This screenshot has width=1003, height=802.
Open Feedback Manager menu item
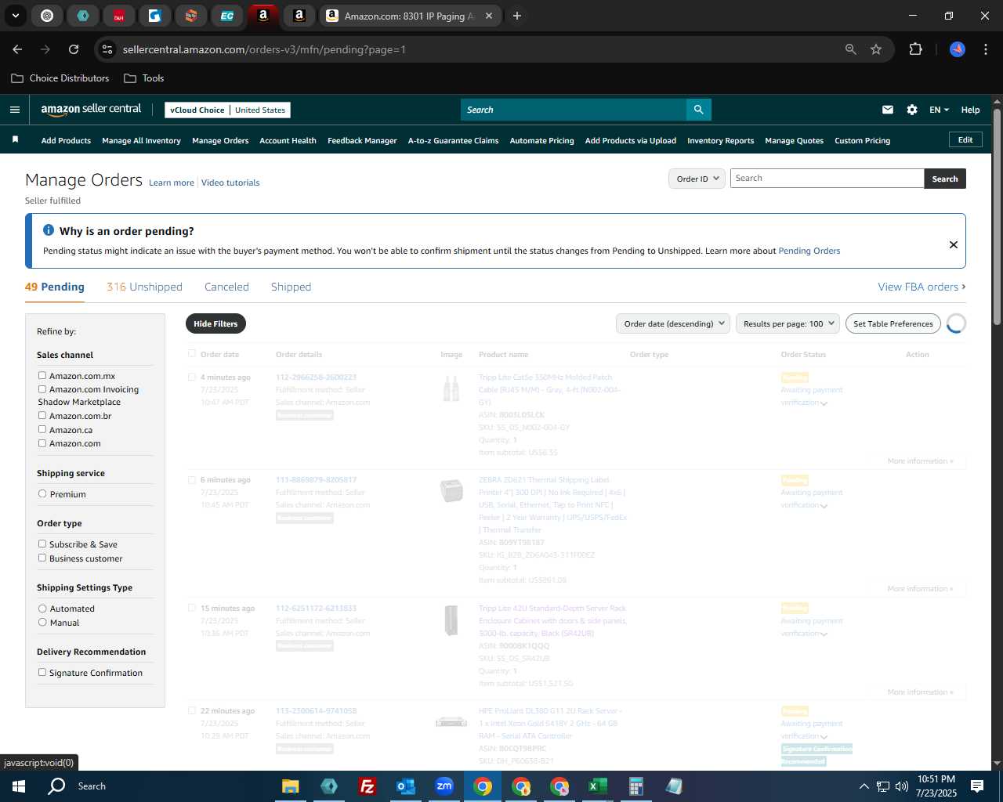(x=362, y=141)
